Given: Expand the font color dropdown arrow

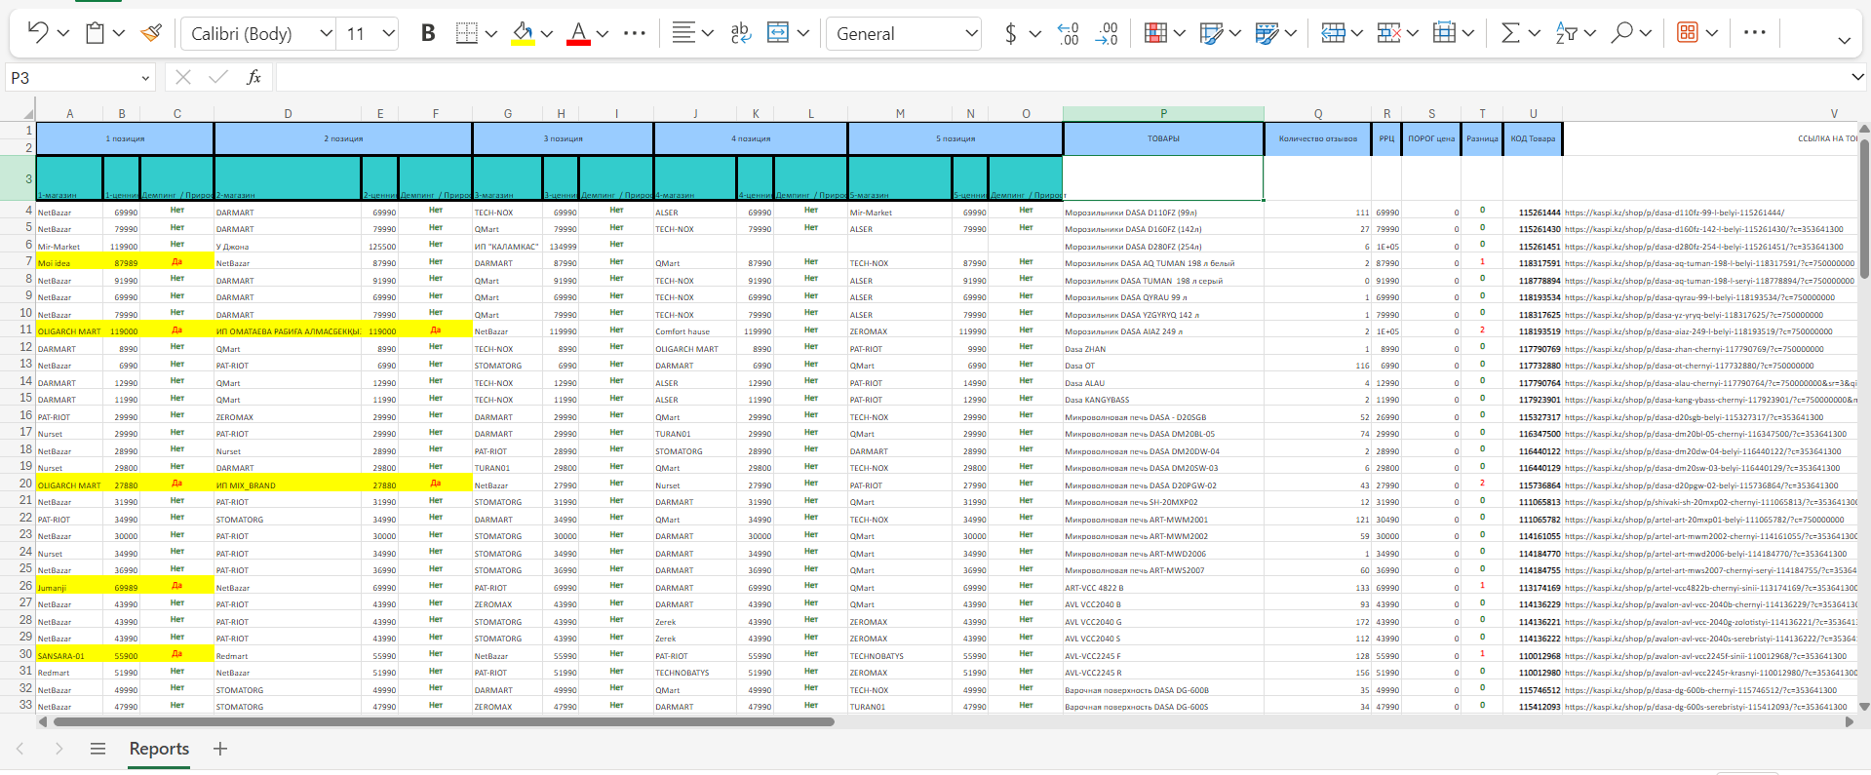Looking at the screenshot, I should [603, 33].
